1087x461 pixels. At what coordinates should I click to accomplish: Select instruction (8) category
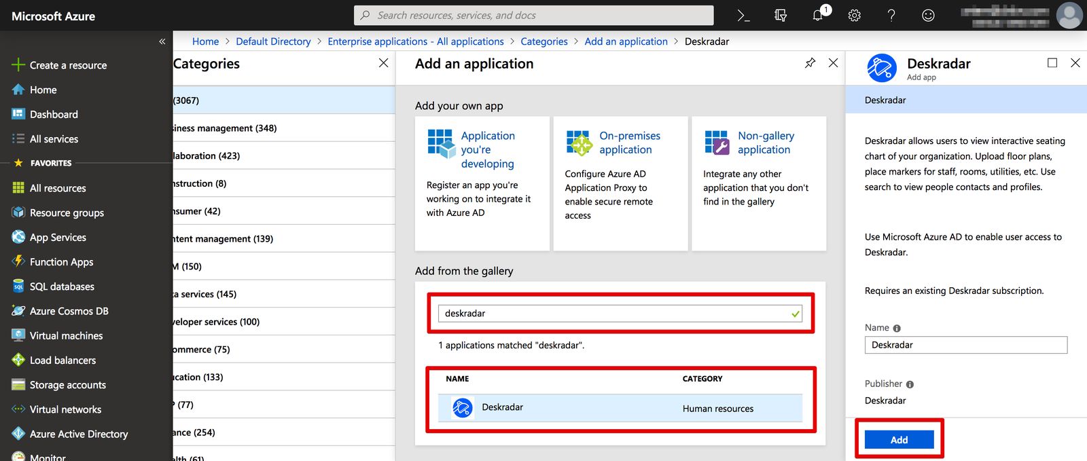coord(284,183)
